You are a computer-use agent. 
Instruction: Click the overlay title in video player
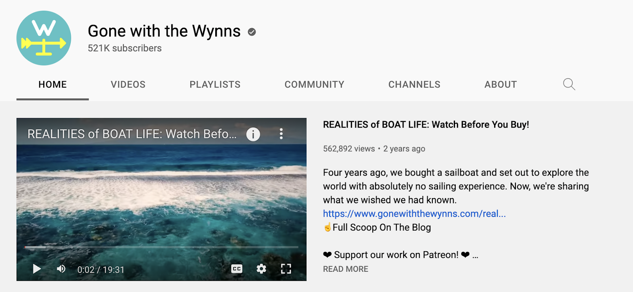(x=132, y=134)
